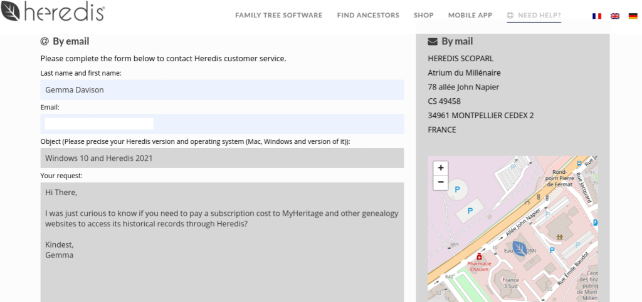Open Find Ancestors menu
The image size is (642, 302).
tap(368, 16)
